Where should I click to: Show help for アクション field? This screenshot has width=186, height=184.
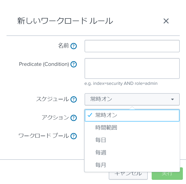74,118
